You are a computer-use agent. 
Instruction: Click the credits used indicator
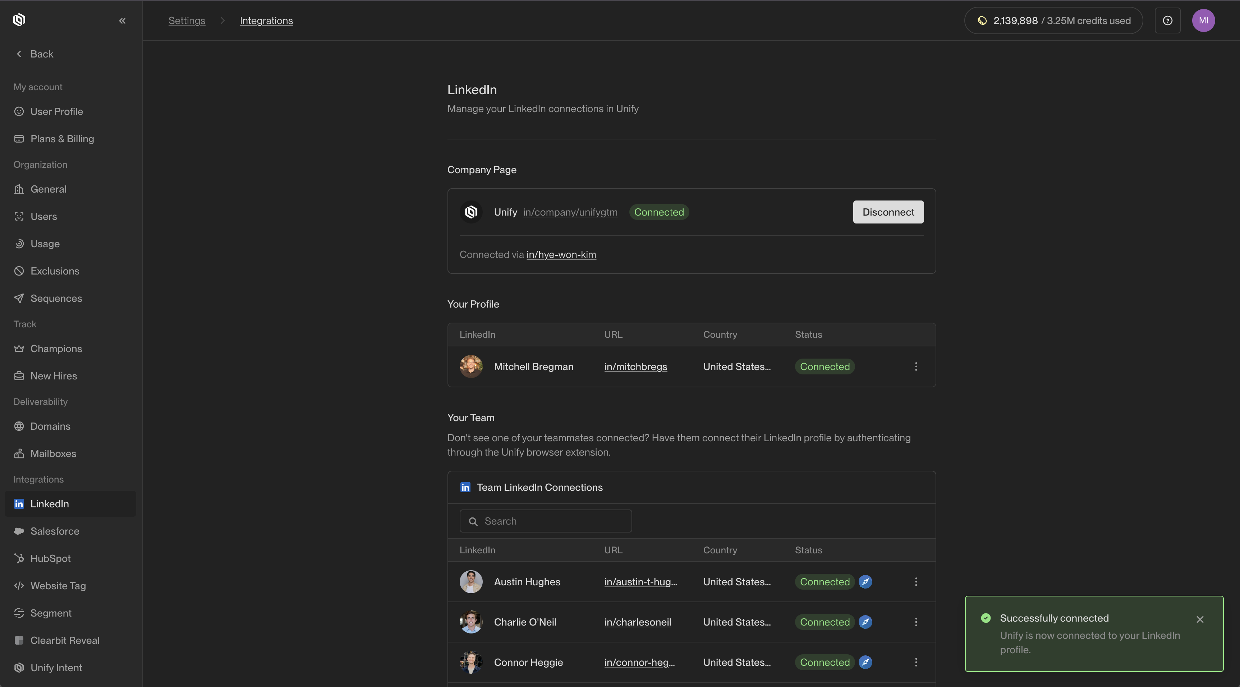pyautogui.click(x=1053, y=21)
